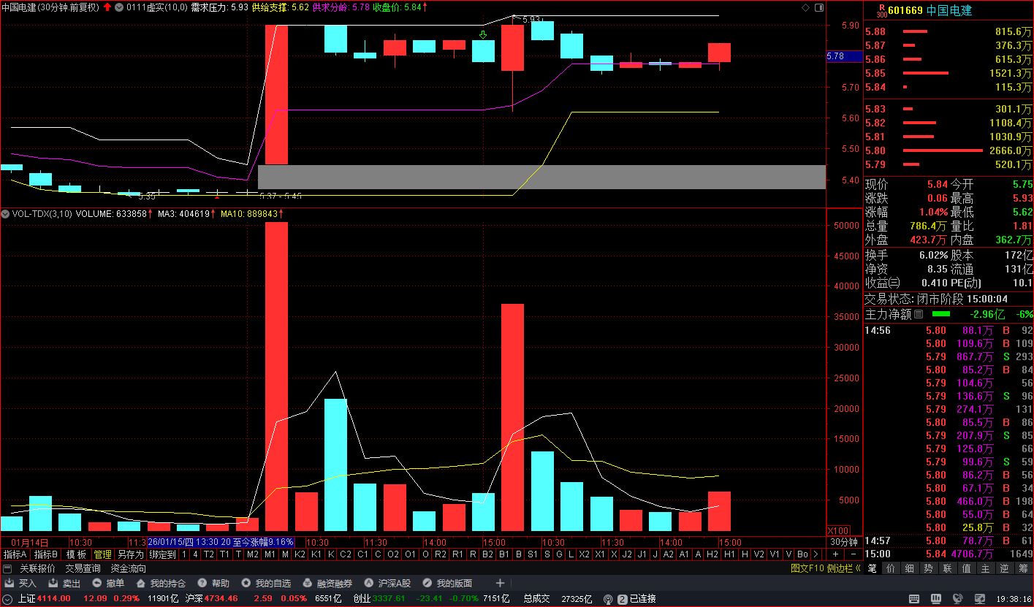This screenshot has width=1034, height=607.
Task: Select the 细 detail tab
Action: click(910, 568)
